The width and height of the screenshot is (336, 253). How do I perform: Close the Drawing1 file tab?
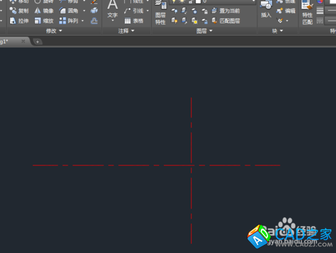pos(23,41)
